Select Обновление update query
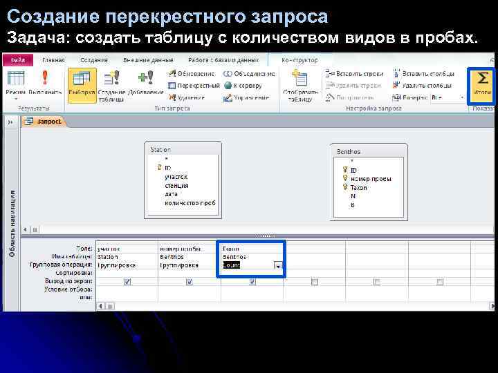Screen dimensions: 498x373 [192, 74]
